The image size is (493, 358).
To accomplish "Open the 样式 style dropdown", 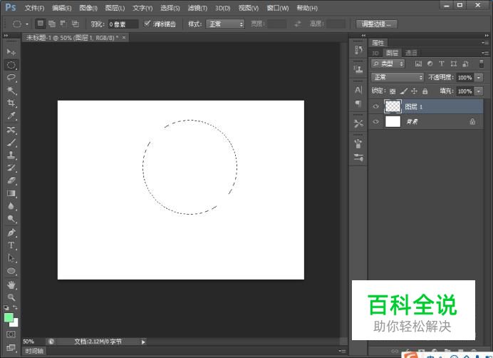I will [225, 24].
